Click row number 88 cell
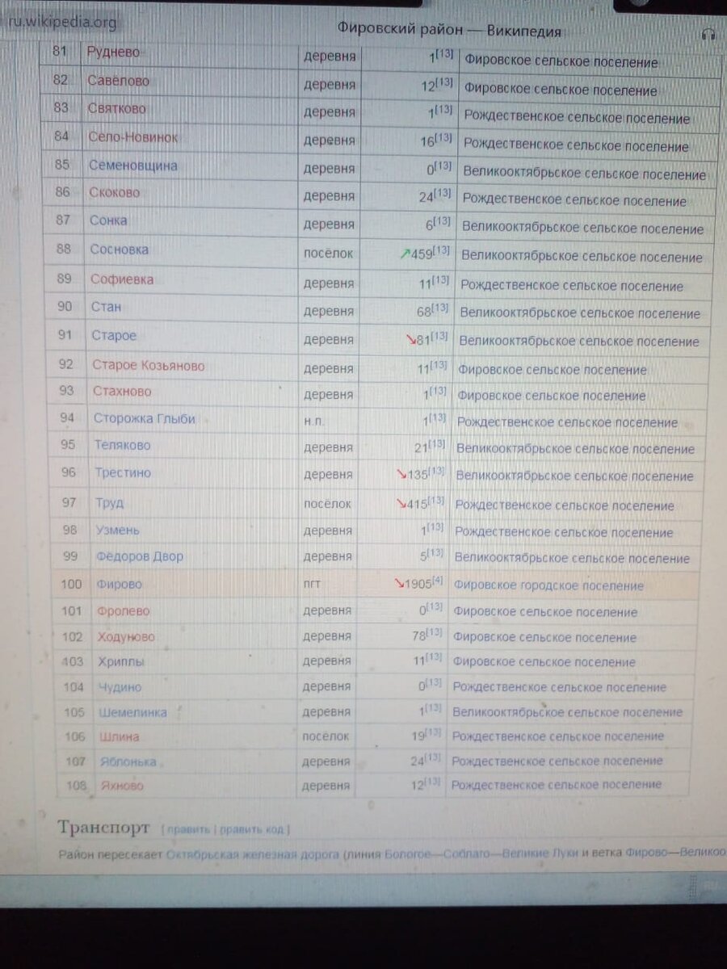This screenshot has height=969, width=727. pos(64,249)
